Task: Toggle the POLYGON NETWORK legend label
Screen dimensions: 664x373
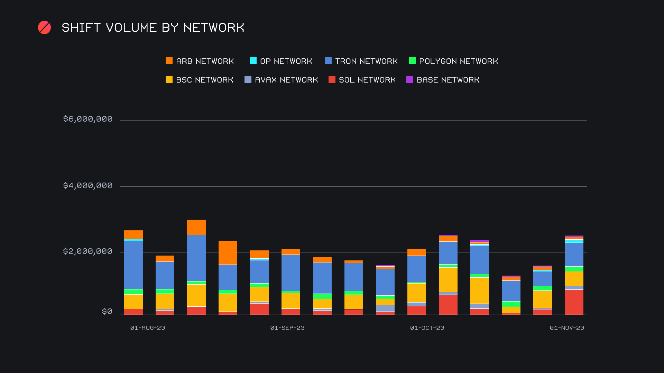Action: tap(458, 61)
